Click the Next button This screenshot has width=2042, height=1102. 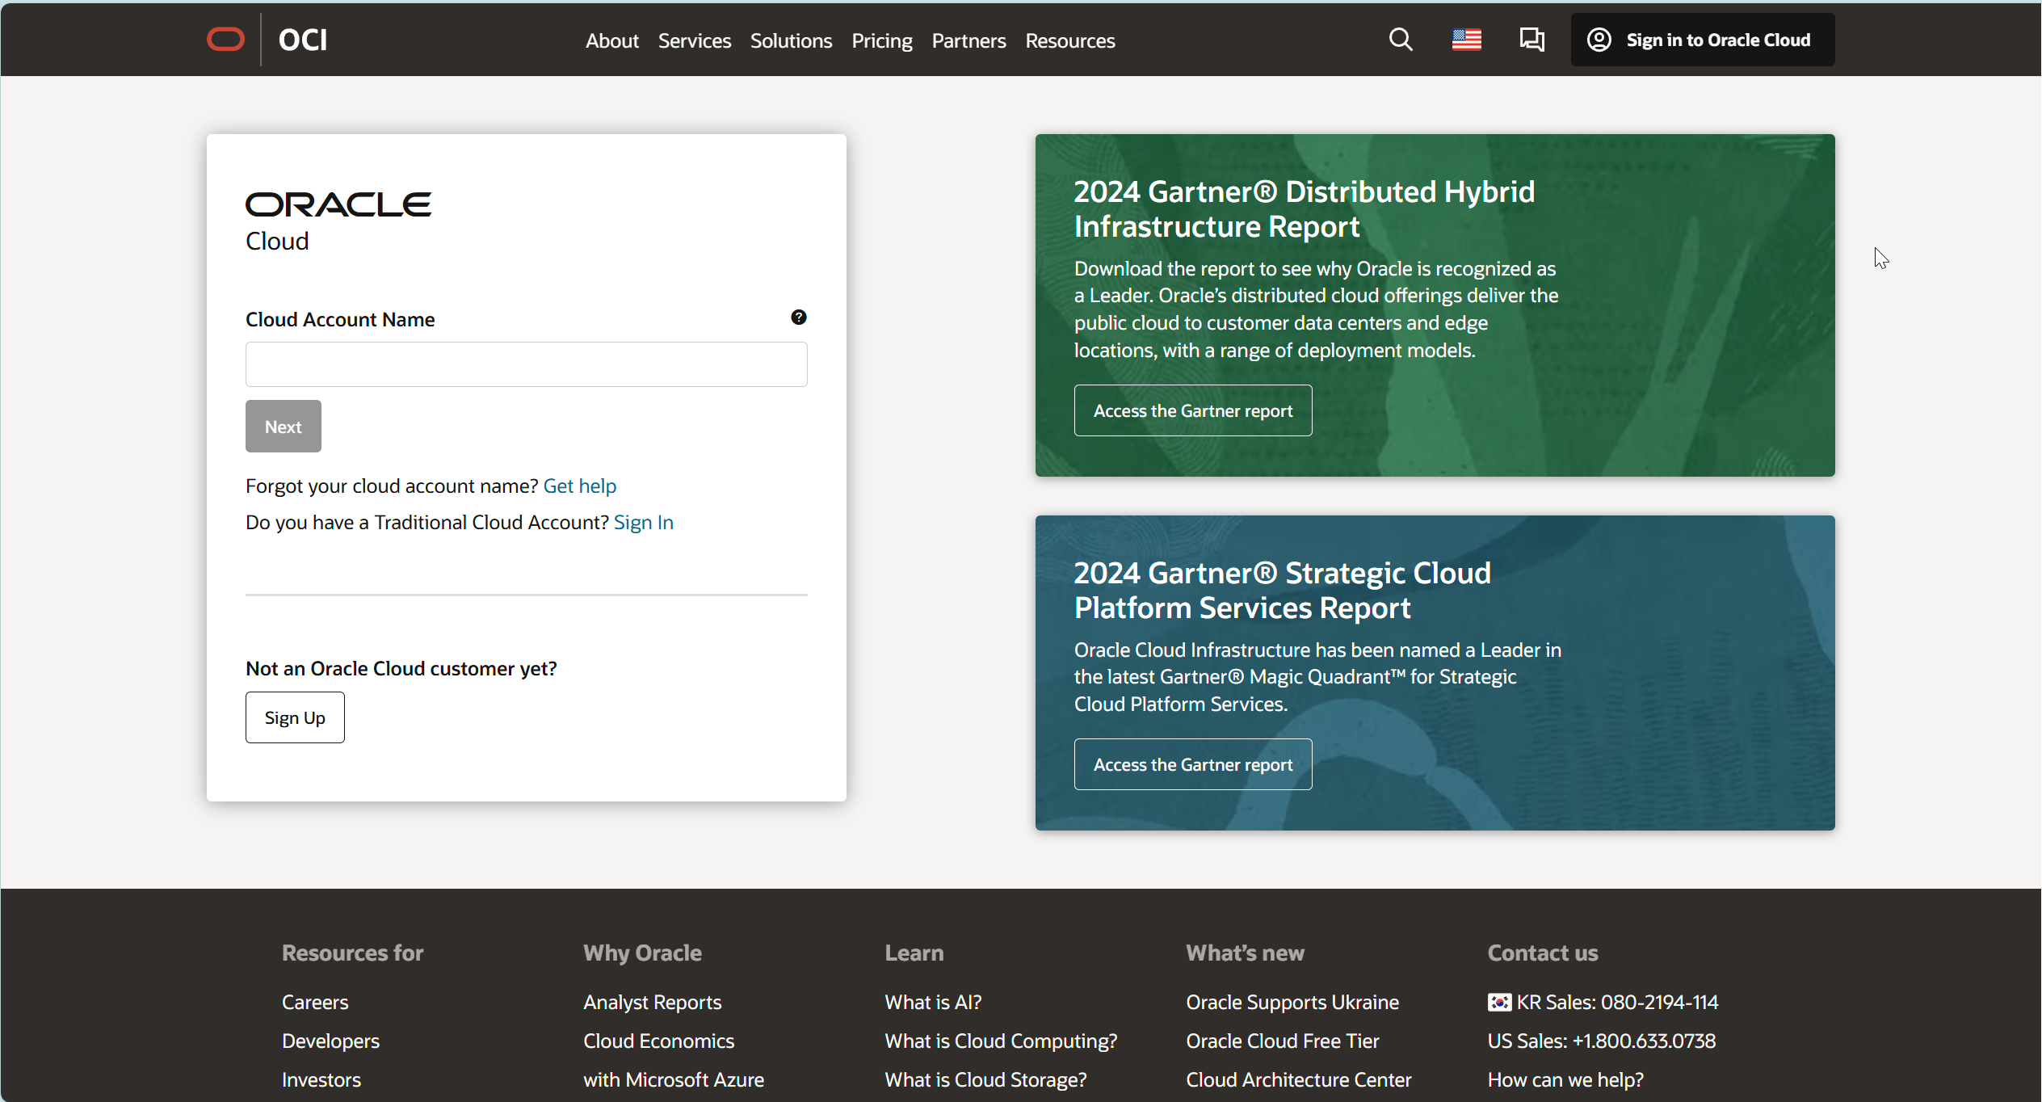pos(284,427)
